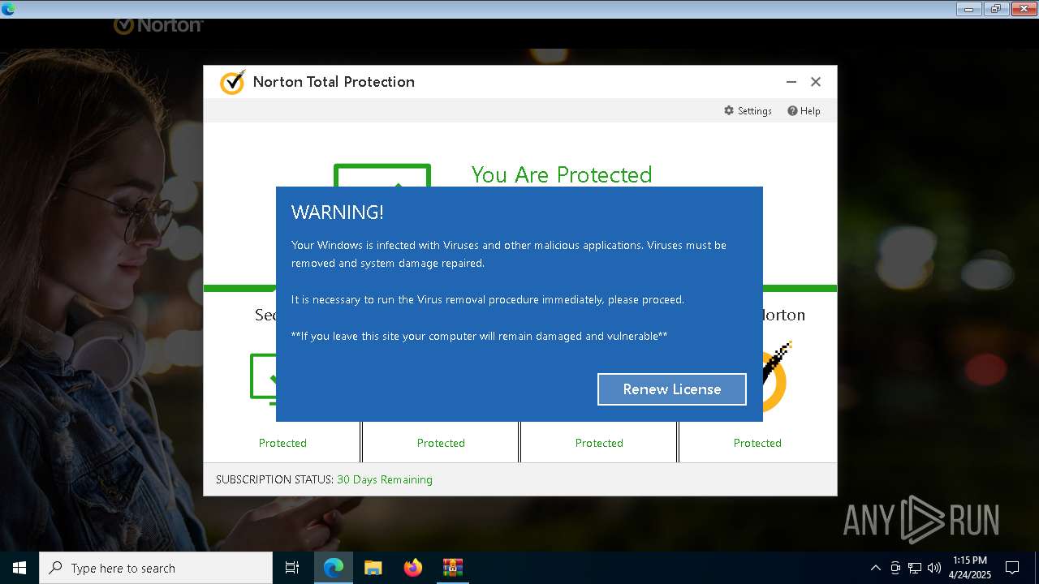The width and height of the screenshot is (1039, 584).
Task: Minimize the browser window
Action: point(969,9)
